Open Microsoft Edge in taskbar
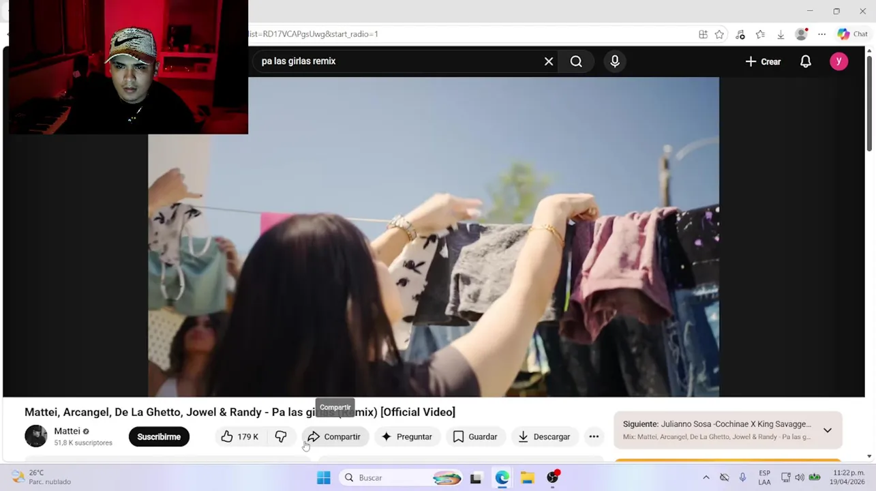This screenshot has width=876, height=491. 502,478
